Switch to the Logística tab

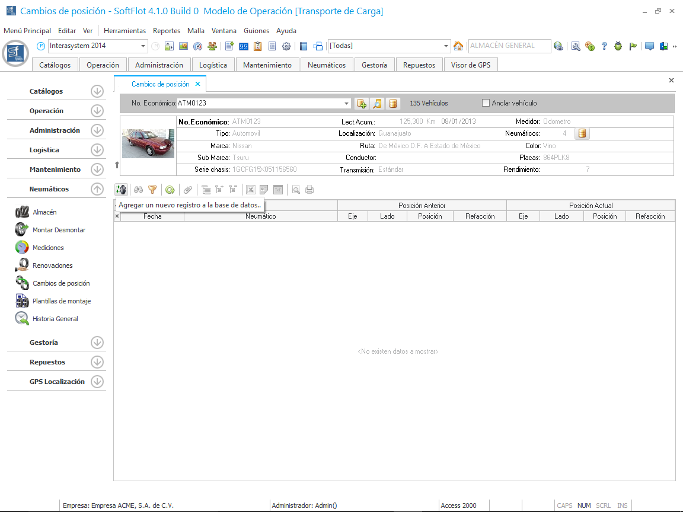tap(213, 65)
